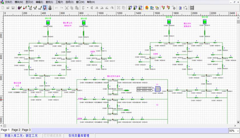
Task: Select the green component above MOD409
Action: pos(169,22)
